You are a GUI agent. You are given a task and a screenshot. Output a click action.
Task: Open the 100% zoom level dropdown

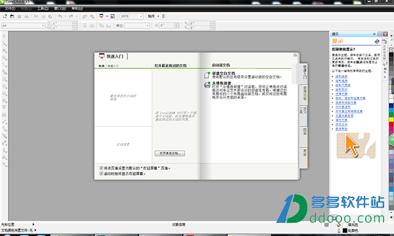tap(141, 16)
